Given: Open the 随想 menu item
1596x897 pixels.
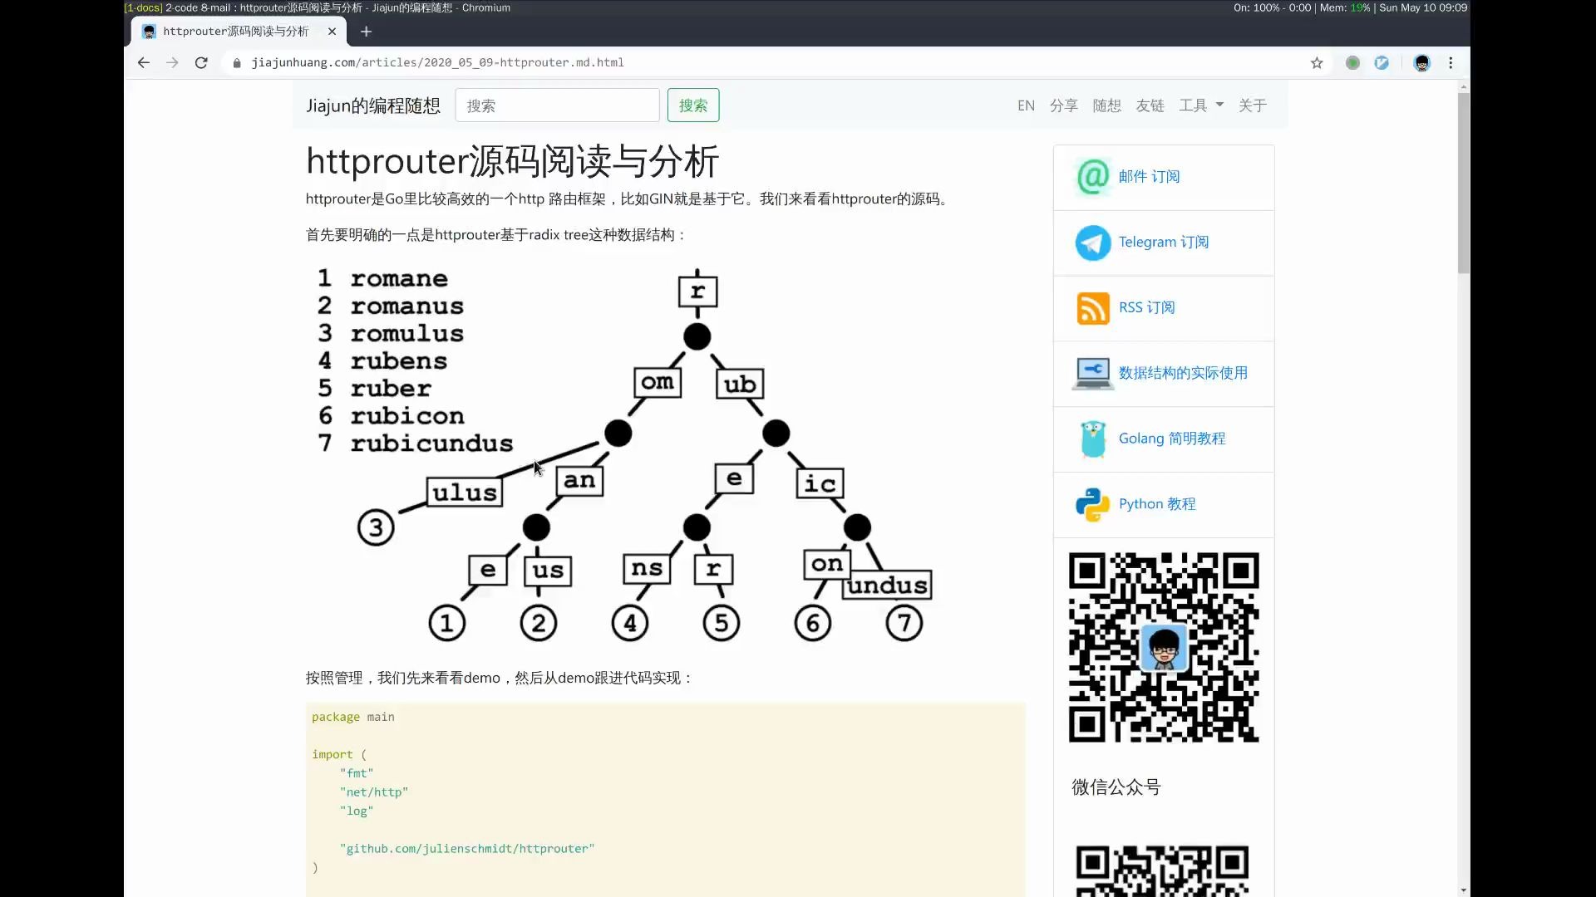Looking at the screenshot, I should [1106, 105].
